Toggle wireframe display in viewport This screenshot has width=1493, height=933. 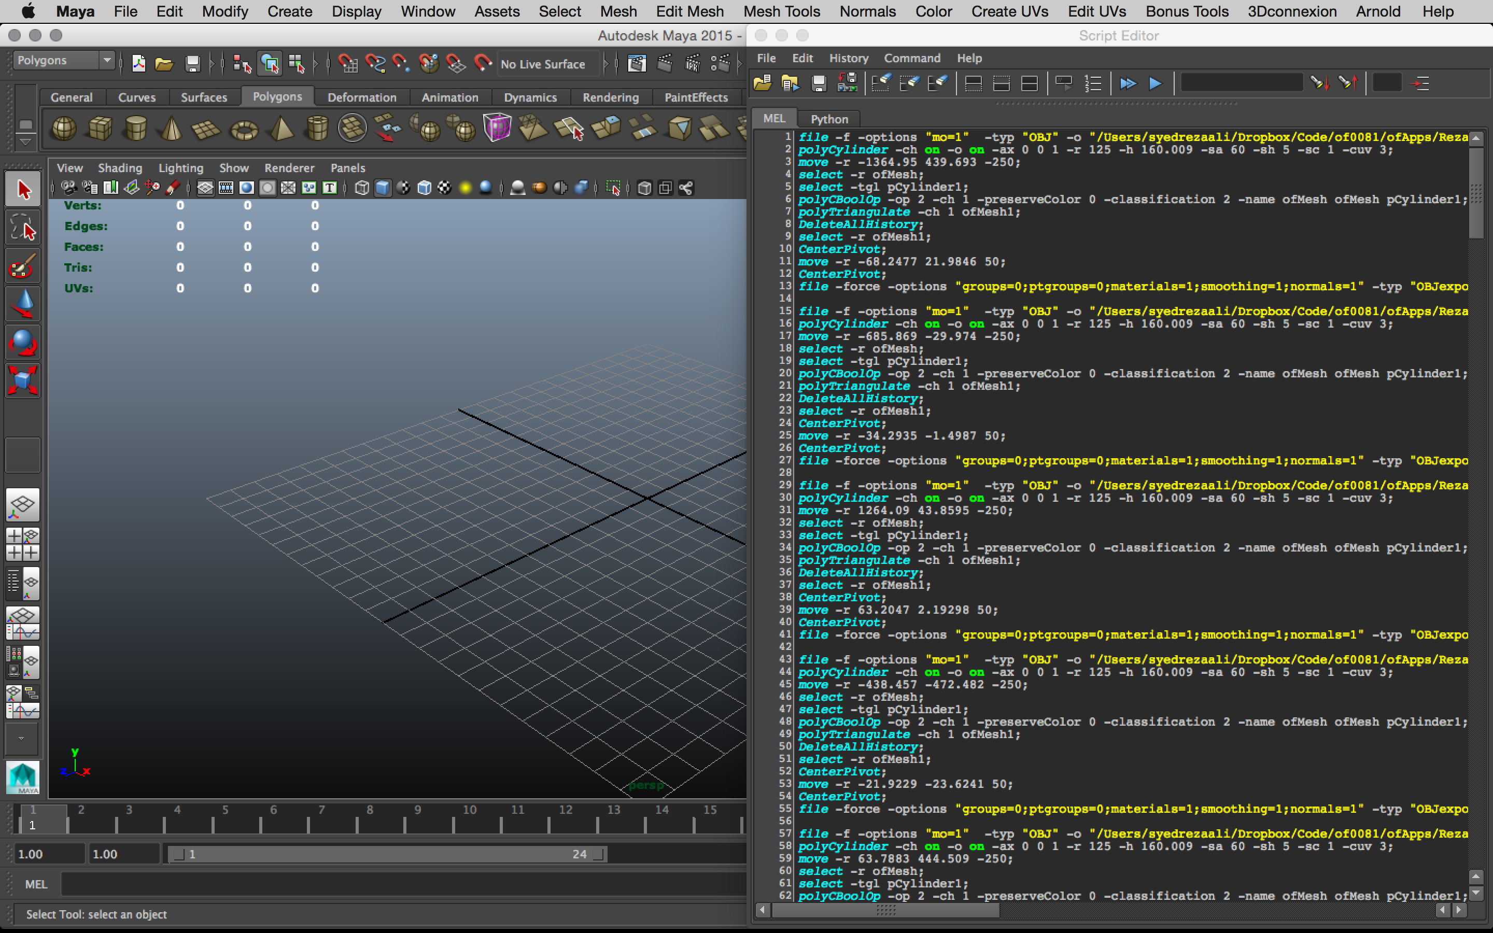coord(362,188)
